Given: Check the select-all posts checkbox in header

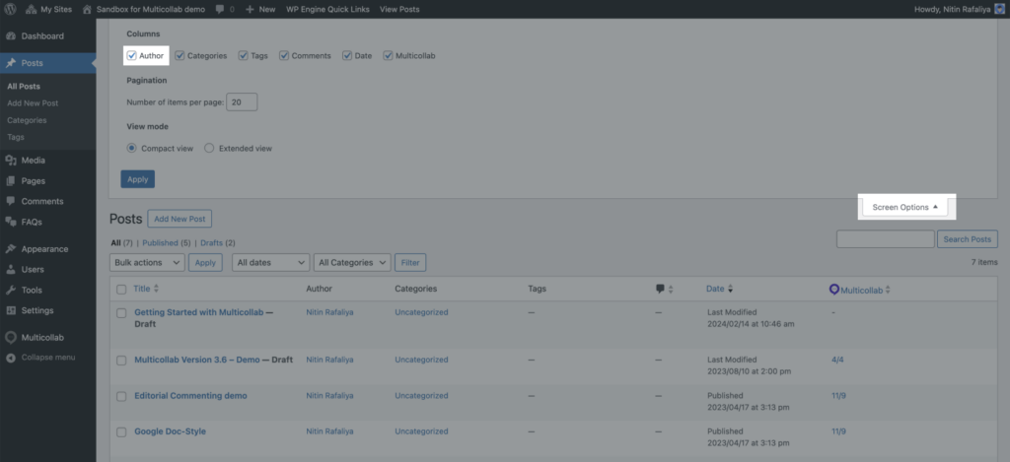Looking at the screenshot, I should click(x=121, y=290).
